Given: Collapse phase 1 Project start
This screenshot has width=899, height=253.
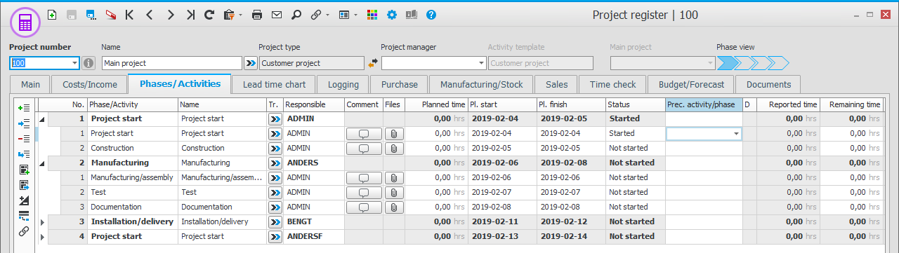Looking at the screenshot, I should 41,119.
